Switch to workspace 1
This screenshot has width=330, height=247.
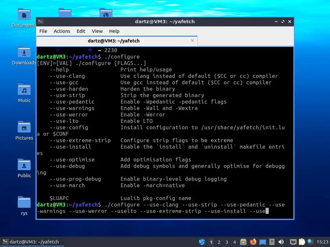[211, 242]
